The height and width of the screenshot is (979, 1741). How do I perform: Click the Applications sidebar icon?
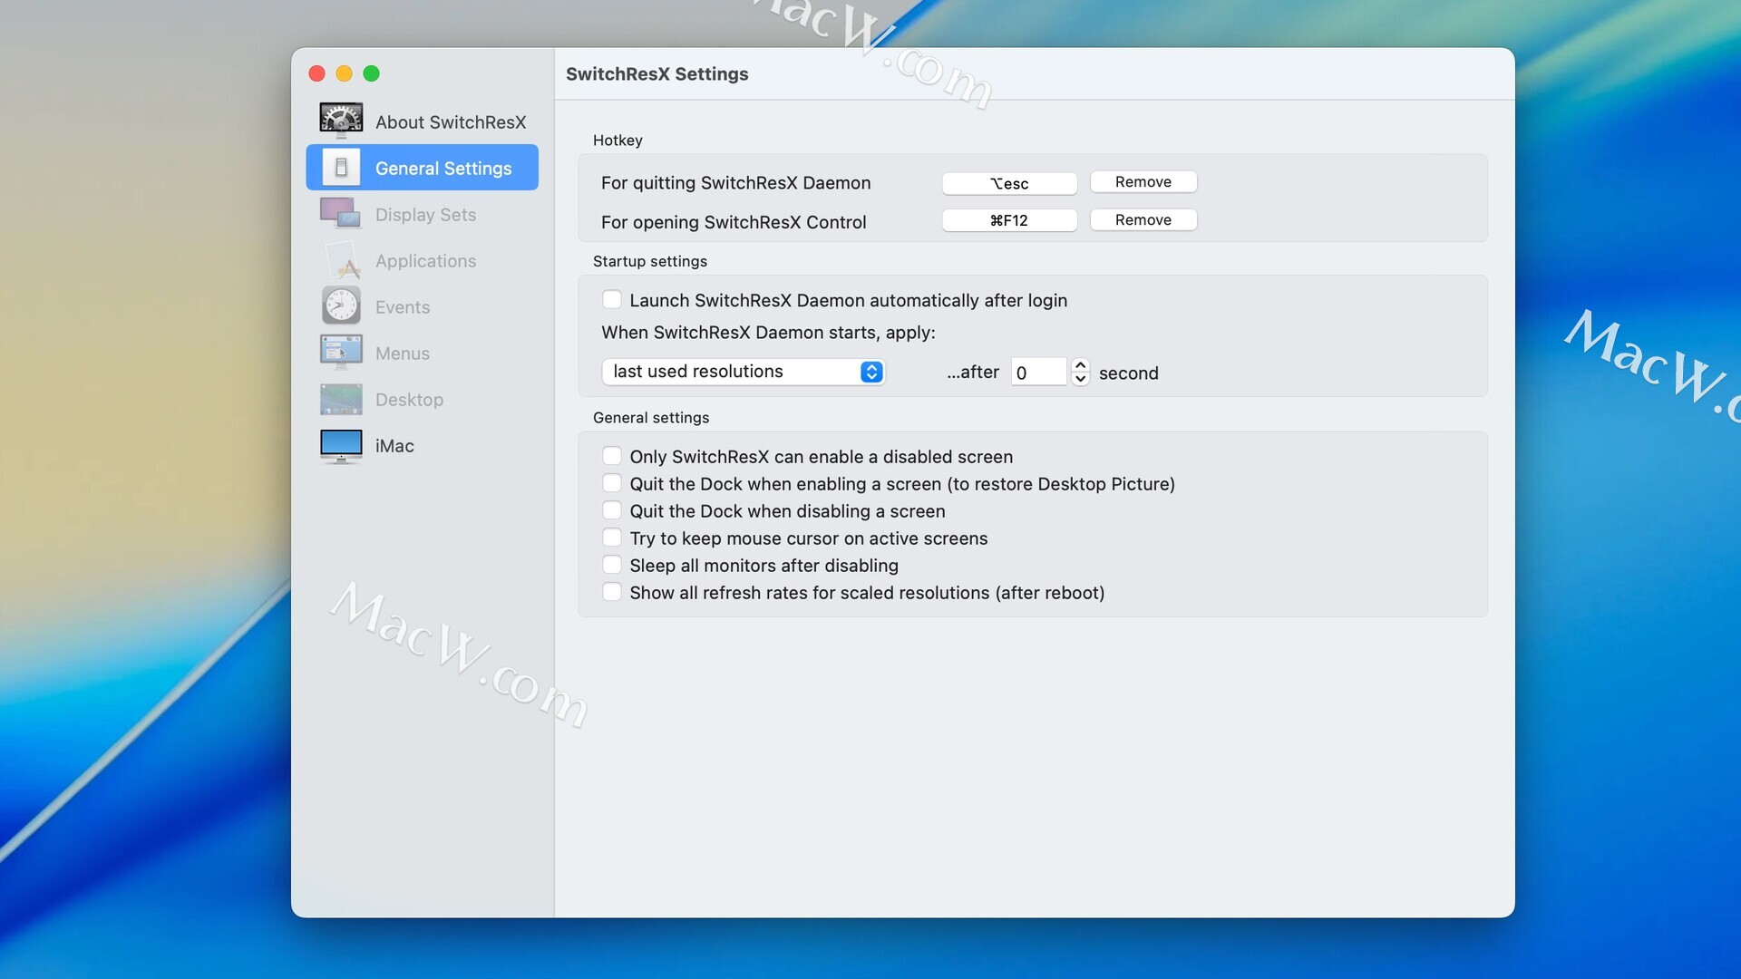[x=341, y=261]
